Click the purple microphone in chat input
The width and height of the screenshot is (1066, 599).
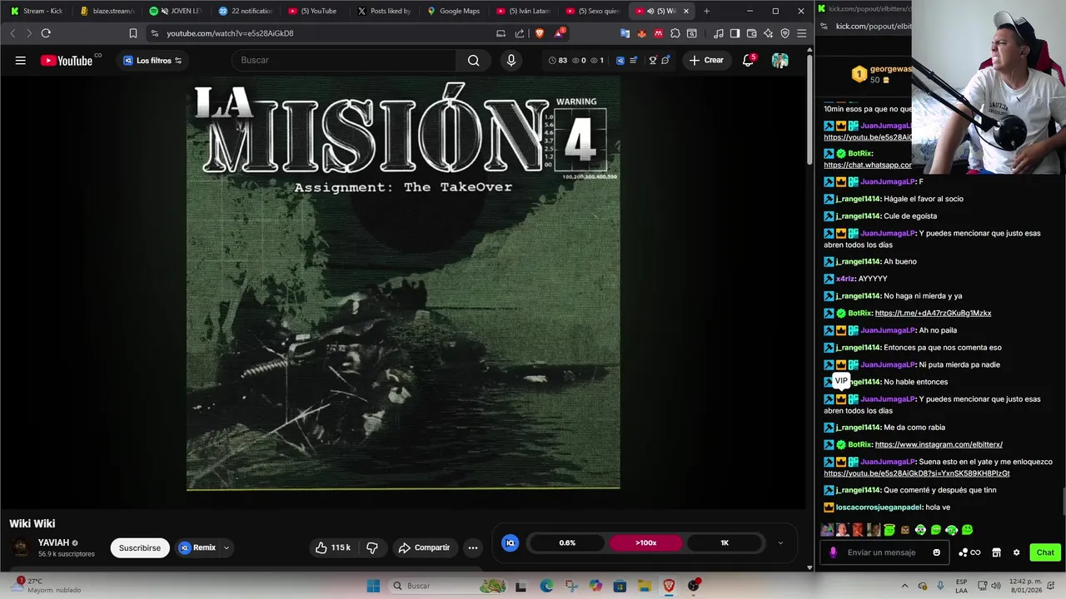click(x=834, y=552)
